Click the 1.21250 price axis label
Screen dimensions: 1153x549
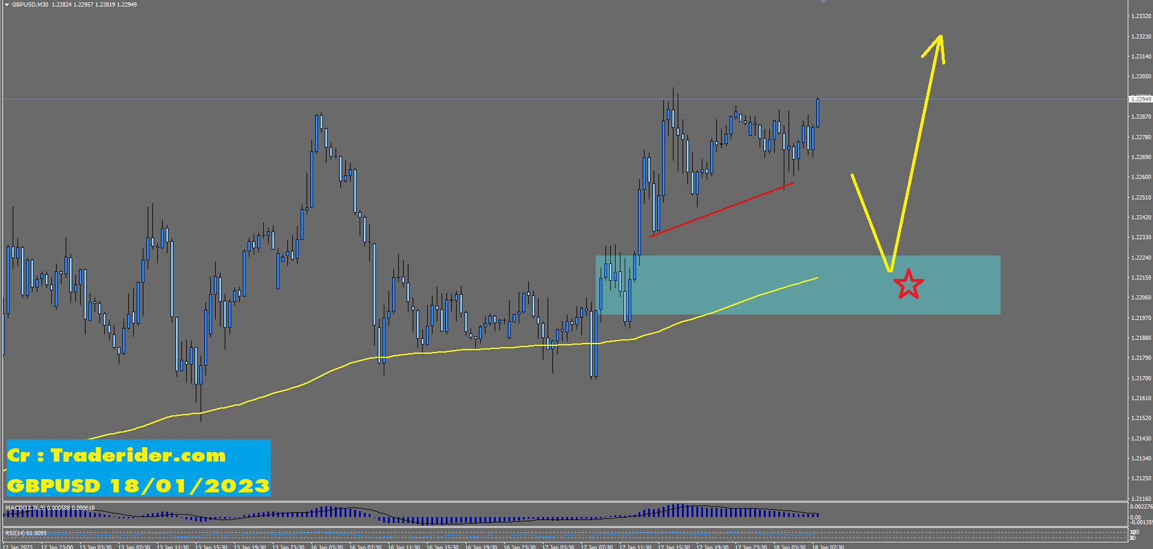click(1141, 478)
